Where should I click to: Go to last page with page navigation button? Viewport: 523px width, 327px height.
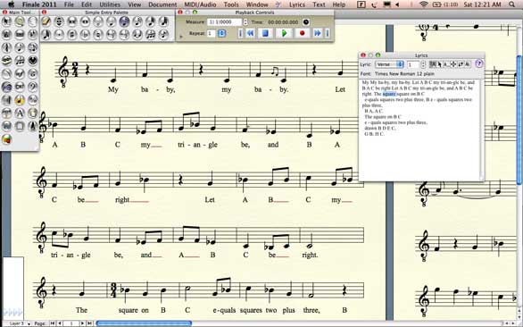[x=89, y=323]
